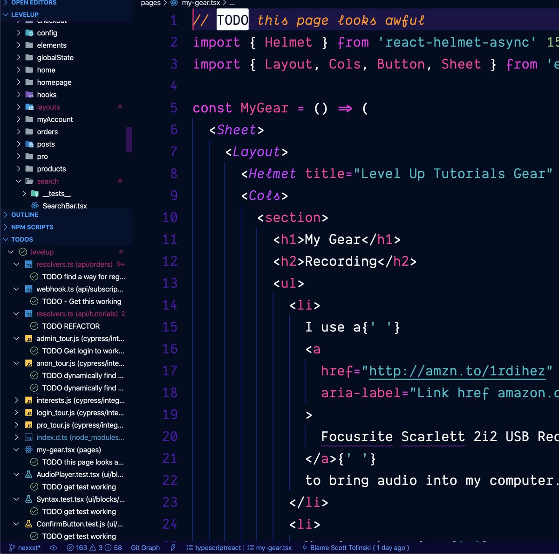The height and width of the screenshot is (554, 559).
Task: Toggle the check under Syntax.test.tsx
Action: pyautogui.click(x=34, y=512)
